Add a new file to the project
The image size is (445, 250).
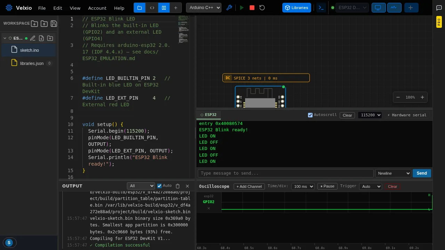click(41, 38)
